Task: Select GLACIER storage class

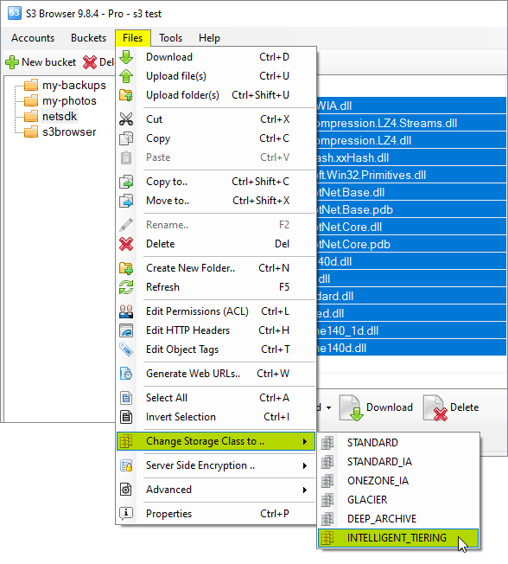Action: coord(398,500)
